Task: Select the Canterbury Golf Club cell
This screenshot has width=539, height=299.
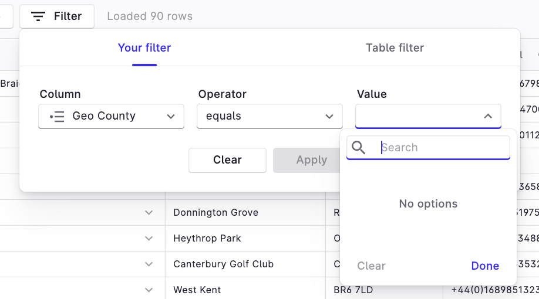Action: coord(224,264)
